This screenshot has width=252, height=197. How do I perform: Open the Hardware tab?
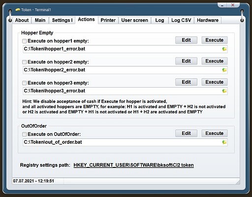[x=208, y=20]
